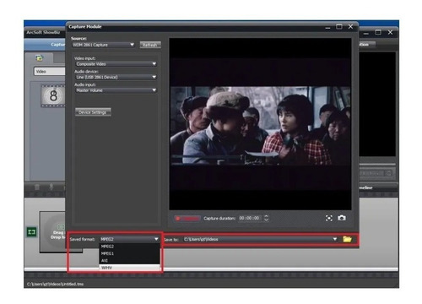This screenshot has width=422, height=304.
Task: Click the captured video preview area
Action: coord(260,124)
